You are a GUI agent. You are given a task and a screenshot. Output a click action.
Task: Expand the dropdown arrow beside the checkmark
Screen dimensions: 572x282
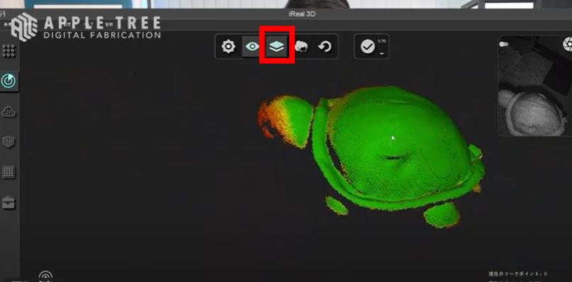point(382,53)
